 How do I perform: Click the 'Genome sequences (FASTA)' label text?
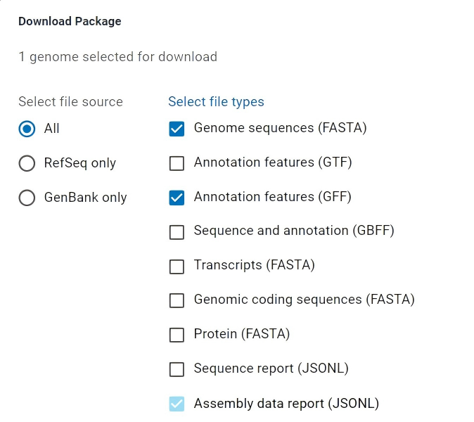click(x=280, y=128)
